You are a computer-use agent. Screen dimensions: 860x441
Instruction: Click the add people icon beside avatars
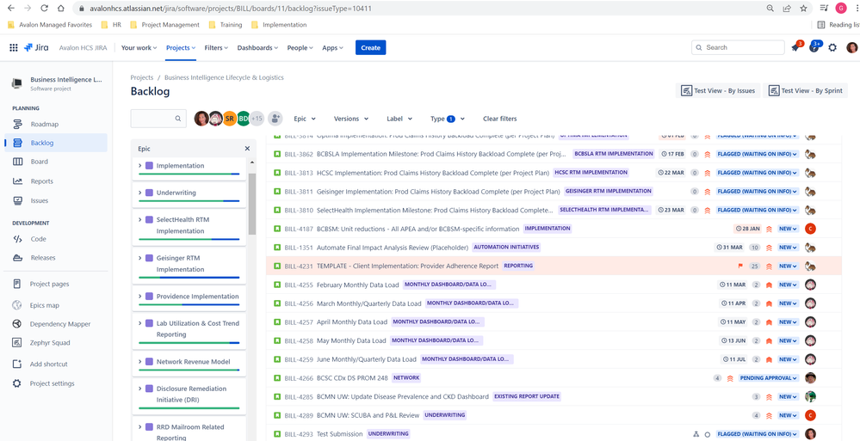(275, 119)
